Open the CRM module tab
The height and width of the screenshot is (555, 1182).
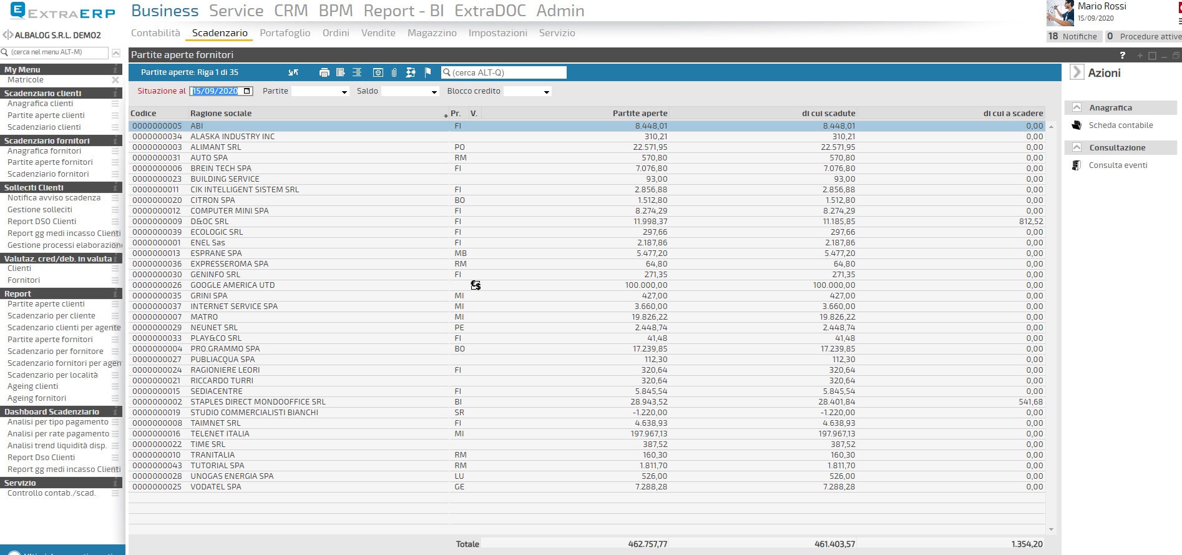click(291, 11)
